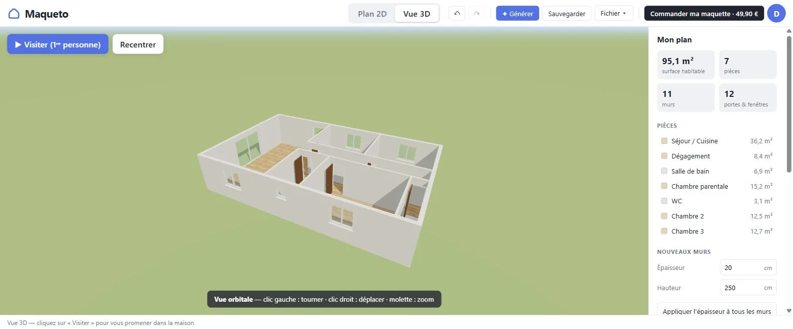Screen dimensions: 793x329
Task: Click the 95,1 m² surface habitable card
Action: [686, 65]
